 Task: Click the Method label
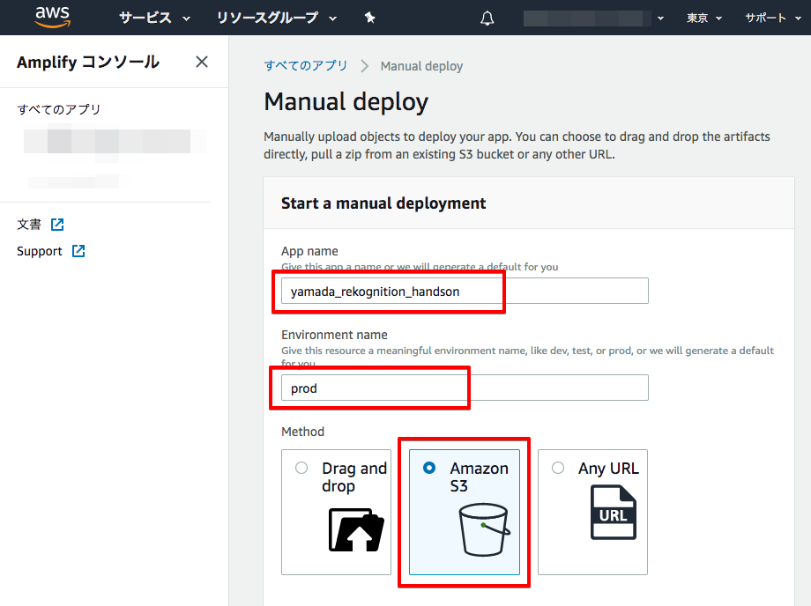coord(302,432)
